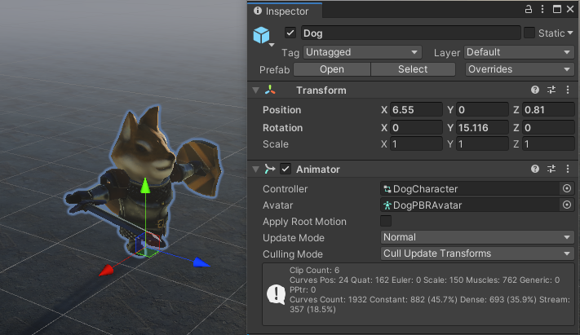Open Transform component context menu
This screenshot has height=335, width=580.
click(568, 90)
